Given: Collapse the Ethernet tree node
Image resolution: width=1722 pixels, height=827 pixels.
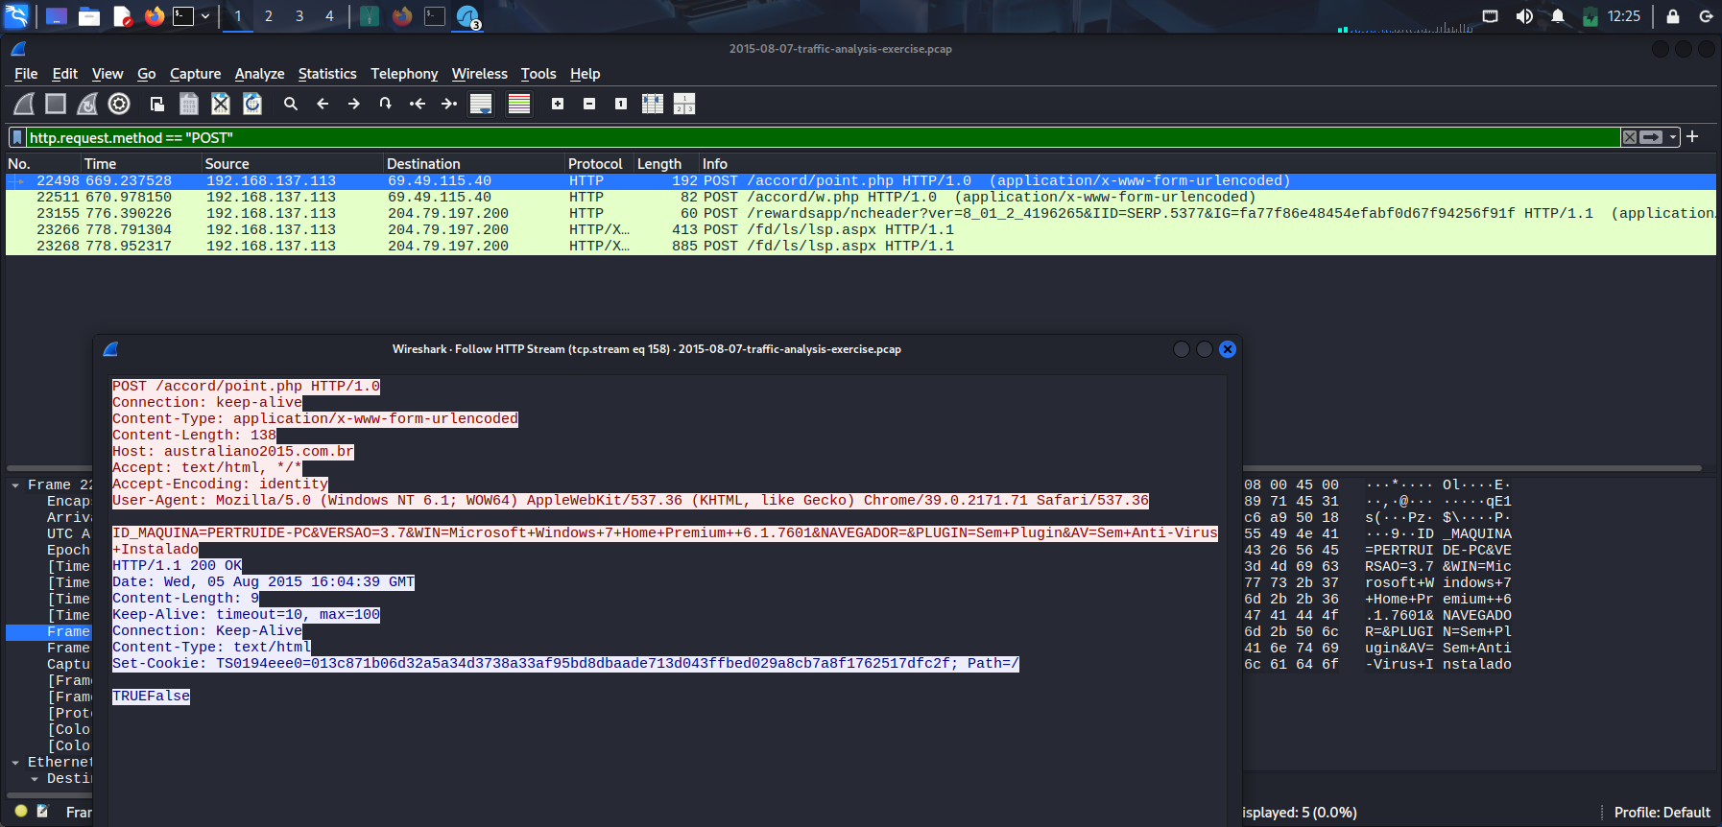Looking at the screenshot, I should (15, 763).
